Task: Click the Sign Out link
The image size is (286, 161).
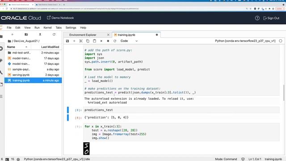Action: click(271, 18)
